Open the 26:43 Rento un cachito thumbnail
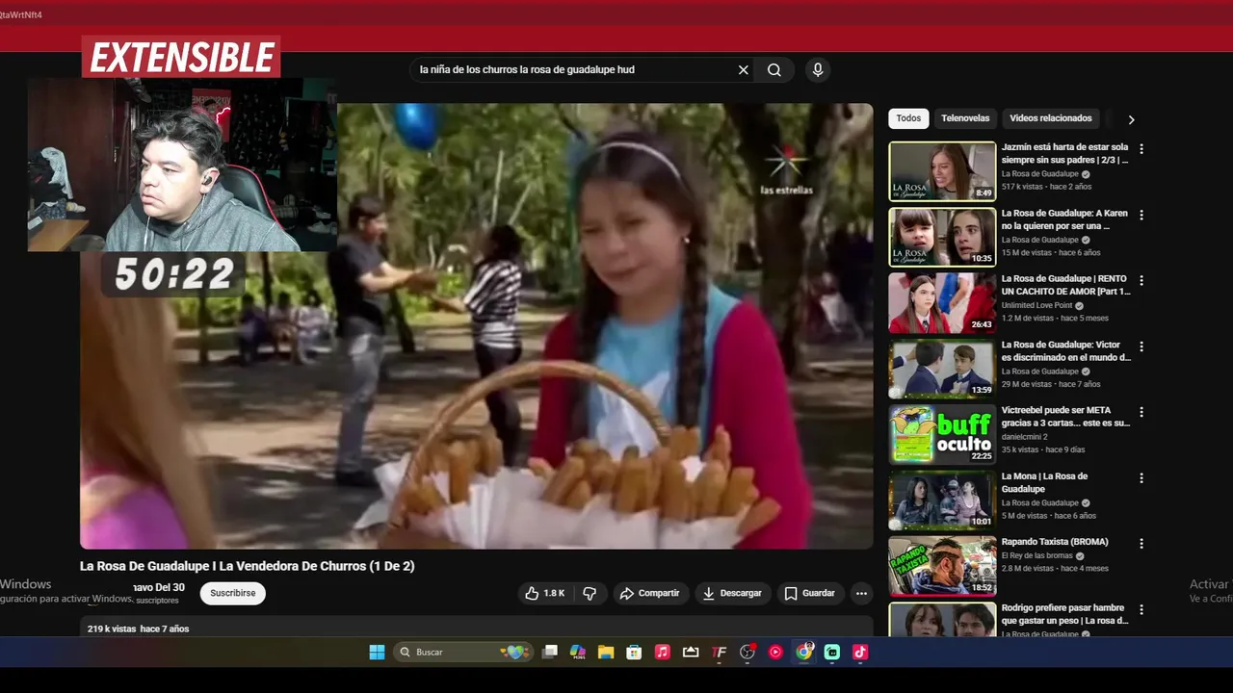The image size is (1233, 693). tap(942, 302)
